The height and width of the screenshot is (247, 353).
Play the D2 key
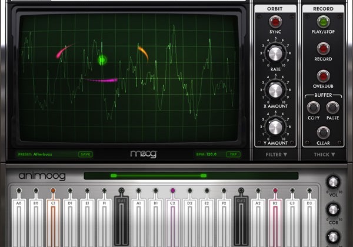(x=190, y=223)
